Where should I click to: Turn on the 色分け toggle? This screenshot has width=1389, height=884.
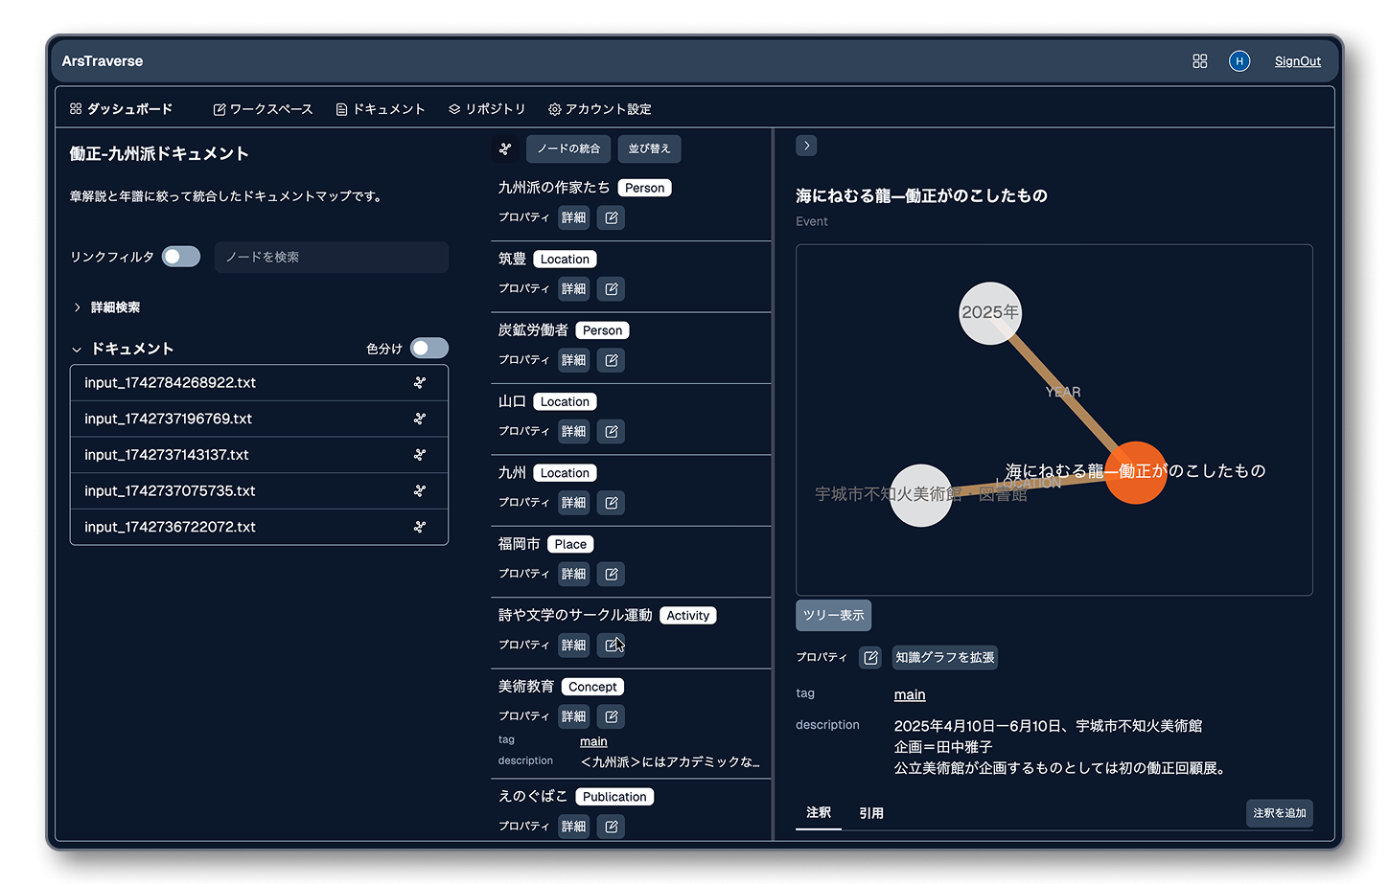pos(428,348)
